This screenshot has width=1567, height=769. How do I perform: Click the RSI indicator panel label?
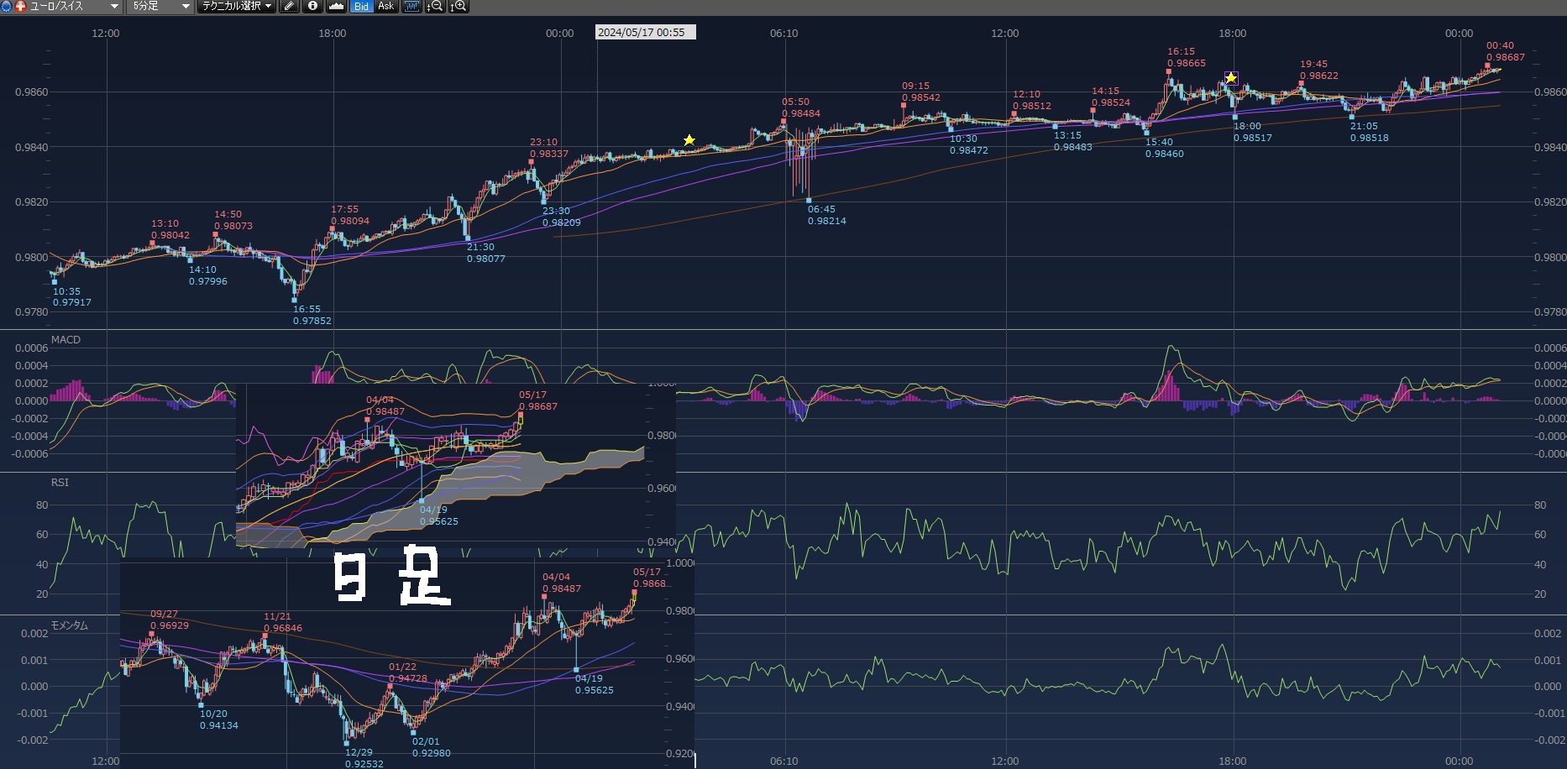pyautogui.click(x=60, y=483)
